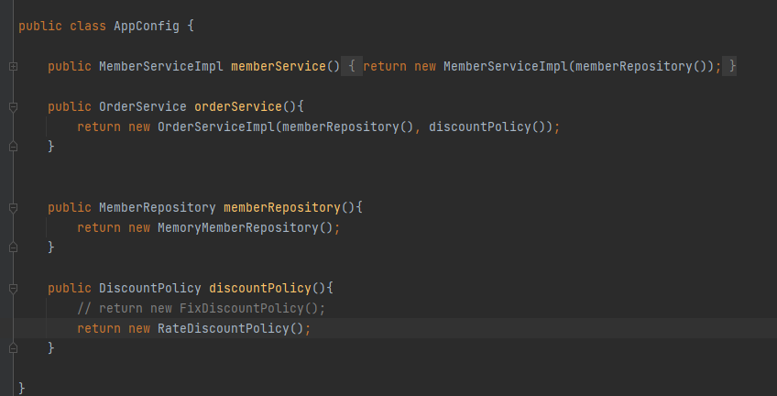This screenshot has width=777, height=396.
Task: Collapse orderService method using its top fold arrow
Action: [x=14, y=106]
